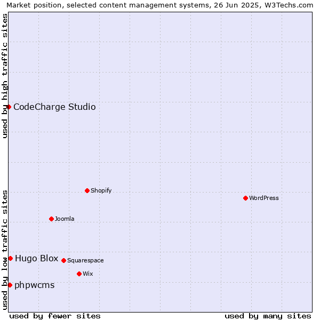Screen dimensions: 320x320
Task: Select the 'Joomla' label
Action: coord(65,219)
